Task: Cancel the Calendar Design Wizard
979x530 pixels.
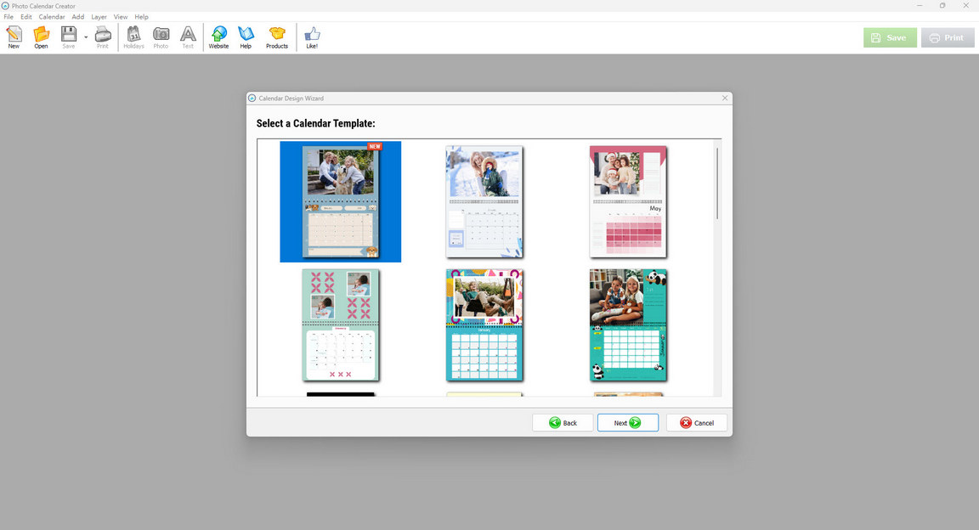Action: pos(697,423)
